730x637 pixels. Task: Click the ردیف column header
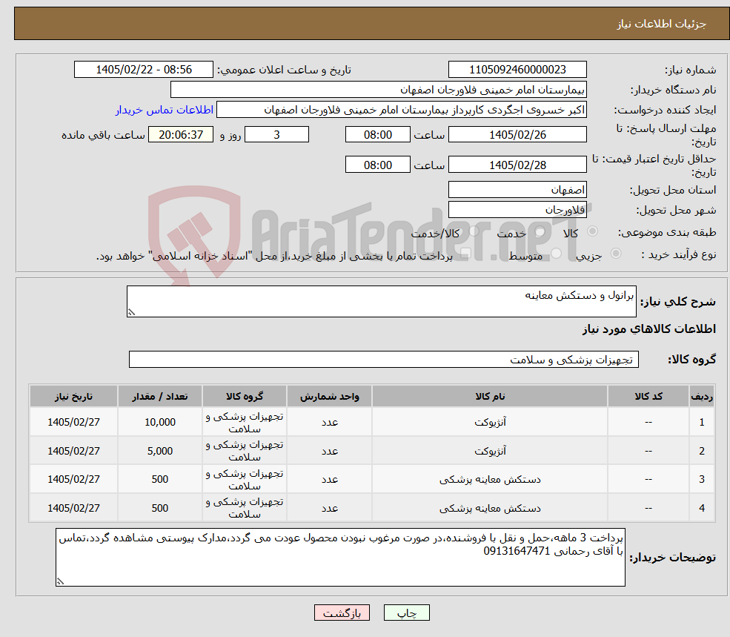pyautogui.click(x=702, y=396)
